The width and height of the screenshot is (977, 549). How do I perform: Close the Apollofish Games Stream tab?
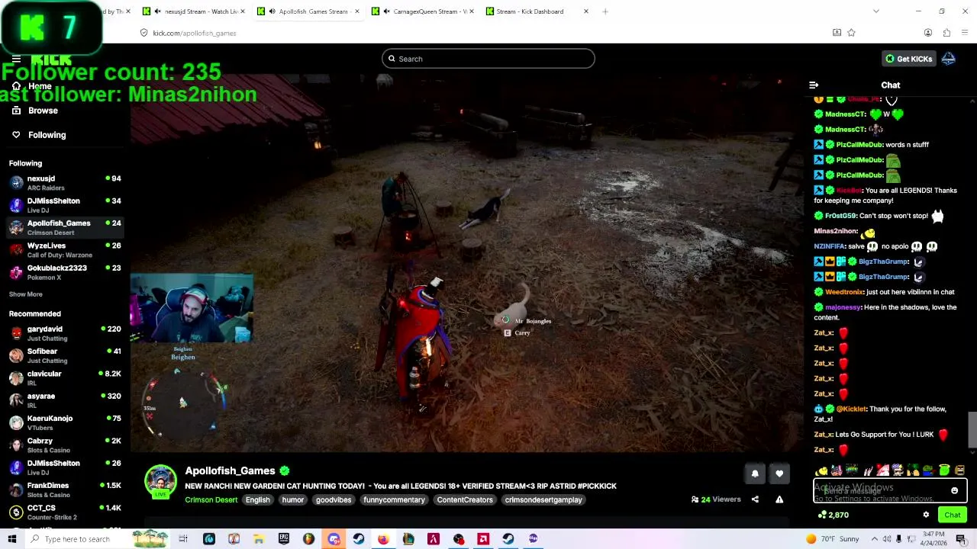click(356, 11)
